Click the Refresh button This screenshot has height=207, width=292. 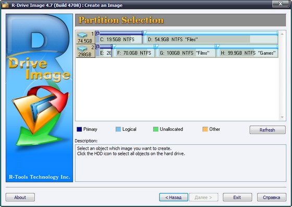tap(267, 130)
